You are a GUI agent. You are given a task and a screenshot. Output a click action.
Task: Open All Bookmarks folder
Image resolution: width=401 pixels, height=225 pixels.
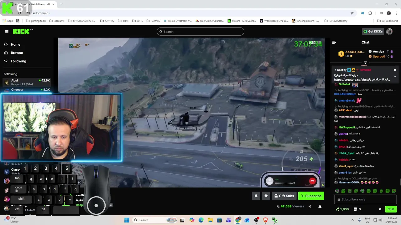(x=388, y=21)
